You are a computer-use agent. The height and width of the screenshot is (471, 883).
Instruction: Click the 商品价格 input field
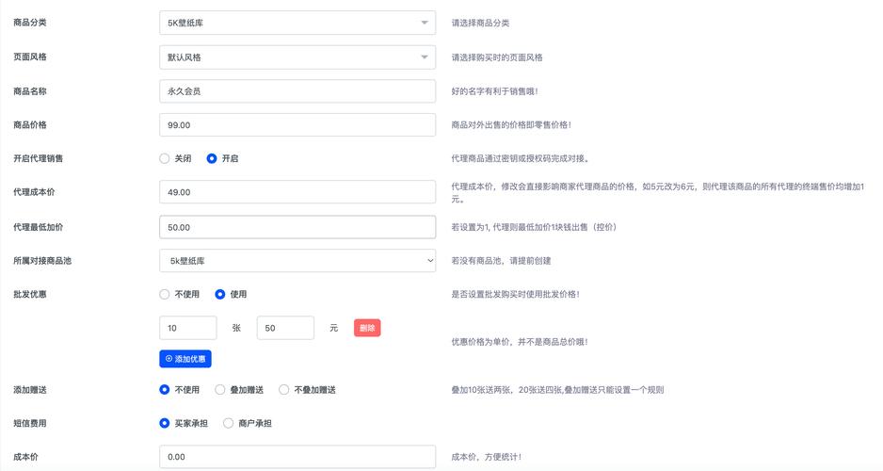point(297,125)
